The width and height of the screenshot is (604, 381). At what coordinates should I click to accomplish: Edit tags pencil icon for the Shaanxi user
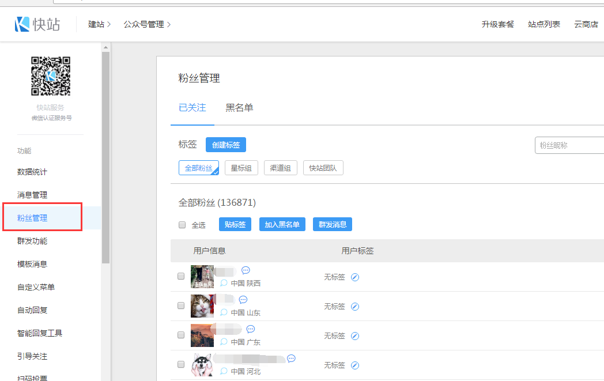tap(355, 277)
